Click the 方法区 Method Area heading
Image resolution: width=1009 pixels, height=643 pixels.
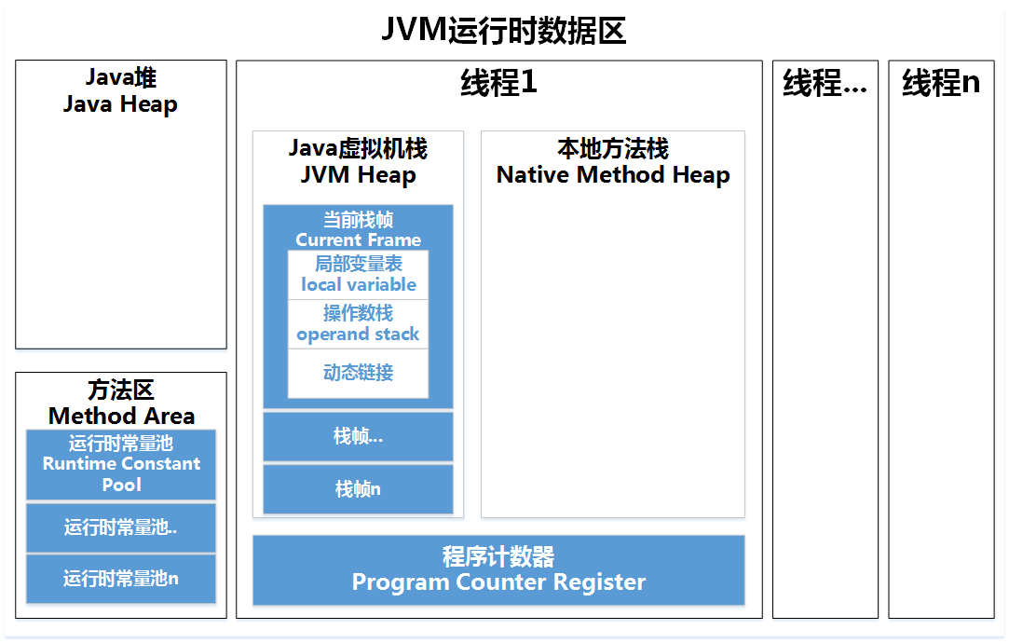pos(121,403)
